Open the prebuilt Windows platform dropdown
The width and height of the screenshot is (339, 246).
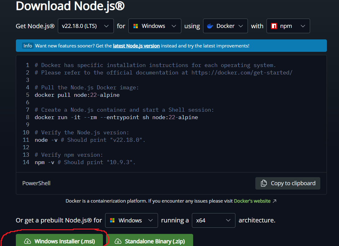point(132,220)
